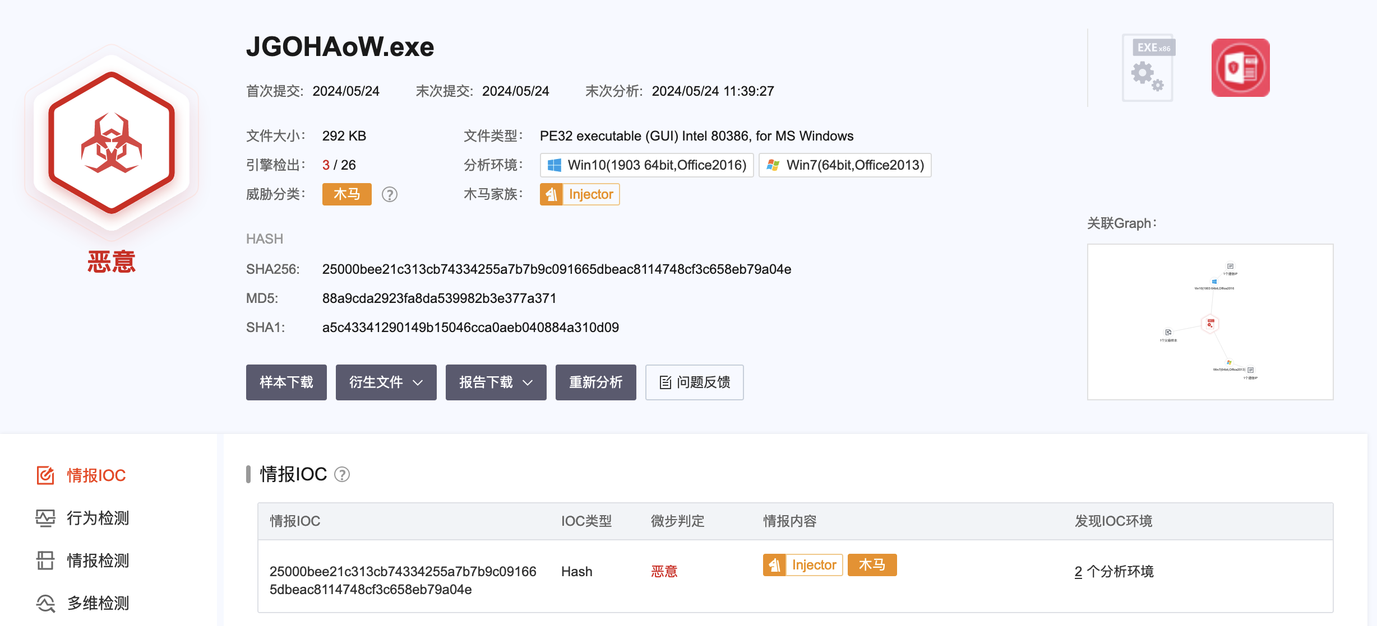Click the 发现IOC环境 column header

[x=1113, y=521]
